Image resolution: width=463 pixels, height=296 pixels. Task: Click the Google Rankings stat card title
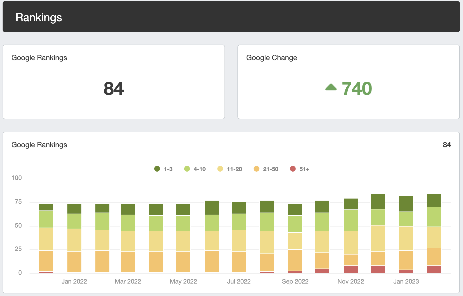click(39, 58)
